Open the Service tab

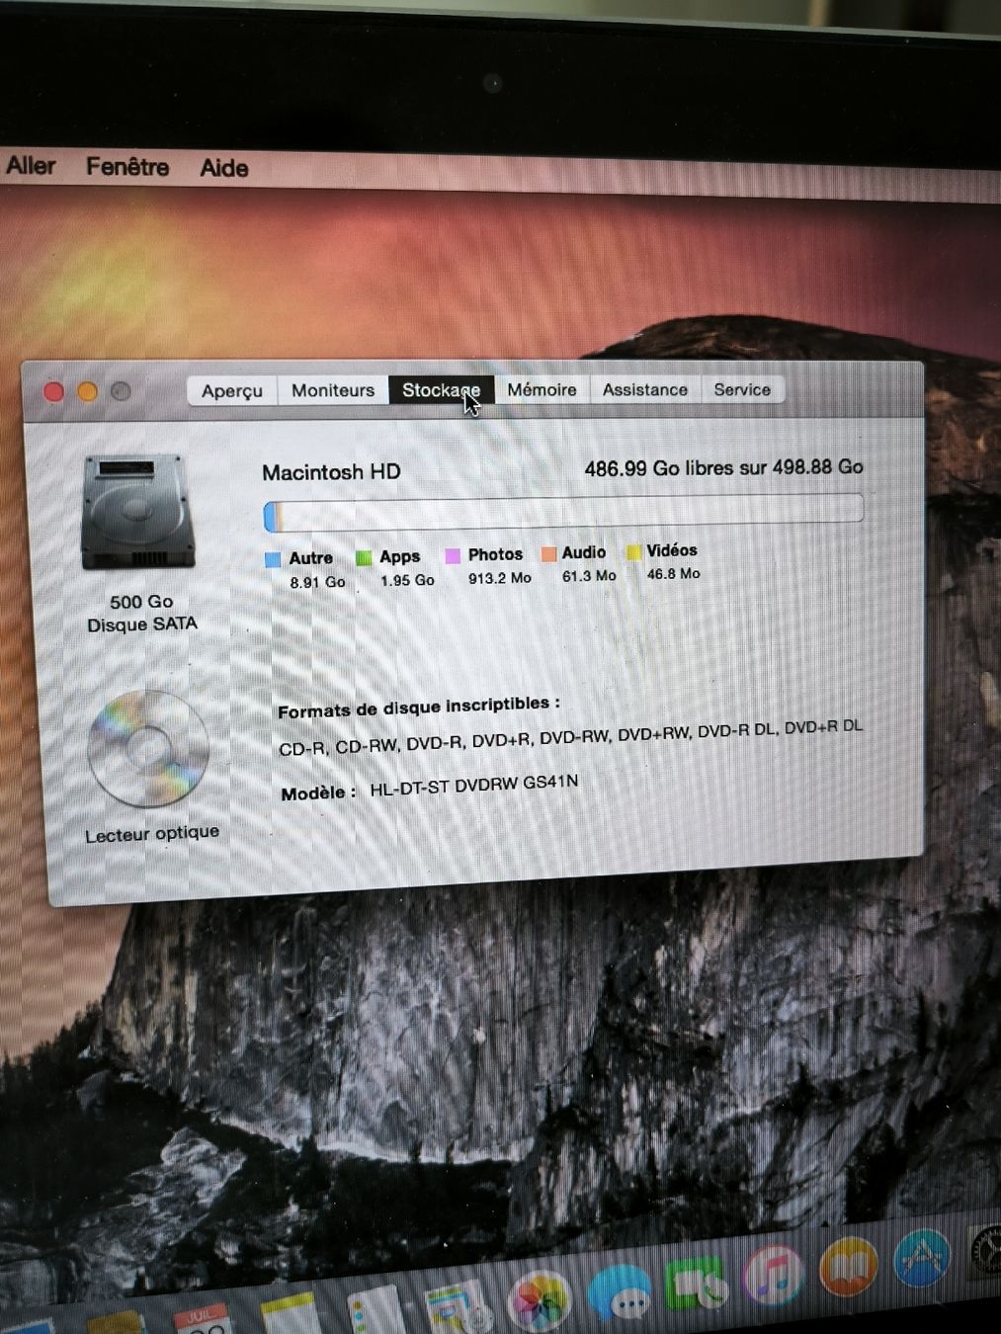point(742,389)
